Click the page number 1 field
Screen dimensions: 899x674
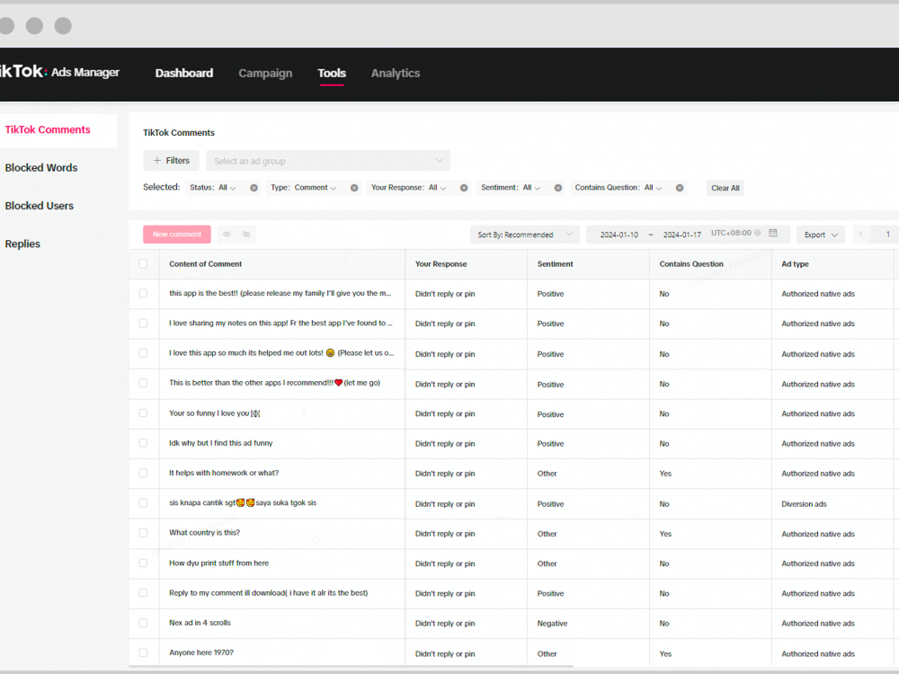(x=885, y=235)
